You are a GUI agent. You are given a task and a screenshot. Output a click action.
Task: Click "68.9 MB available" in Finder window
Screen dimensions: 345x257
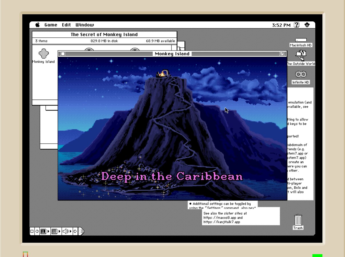pos(160,41)
